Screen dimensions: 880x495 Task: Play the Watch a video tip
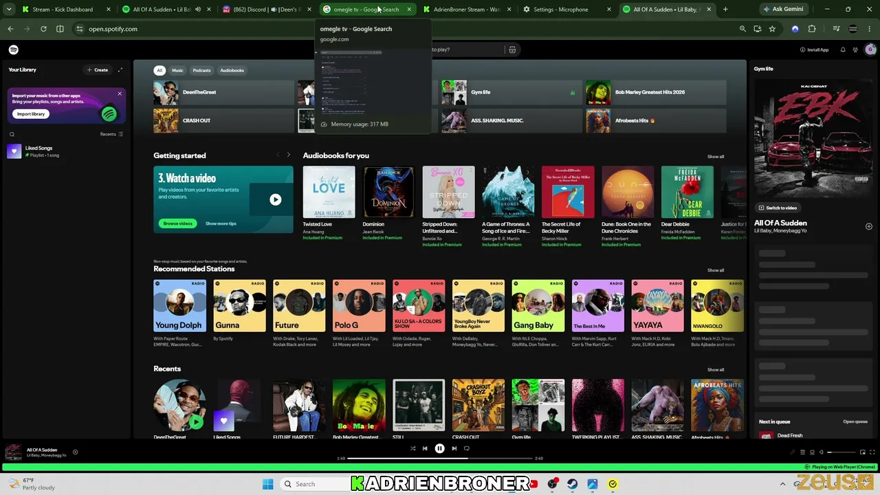tap(275, 199)
